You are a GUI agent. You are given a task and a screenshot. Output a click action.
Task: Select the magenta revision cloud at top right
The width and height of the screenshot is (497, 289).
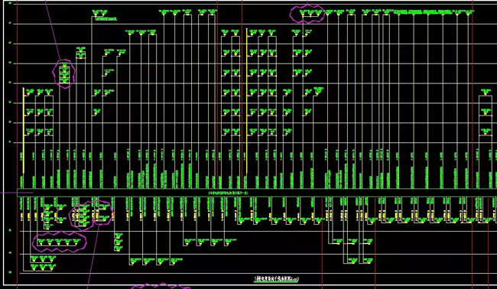(x=307, y=15)
